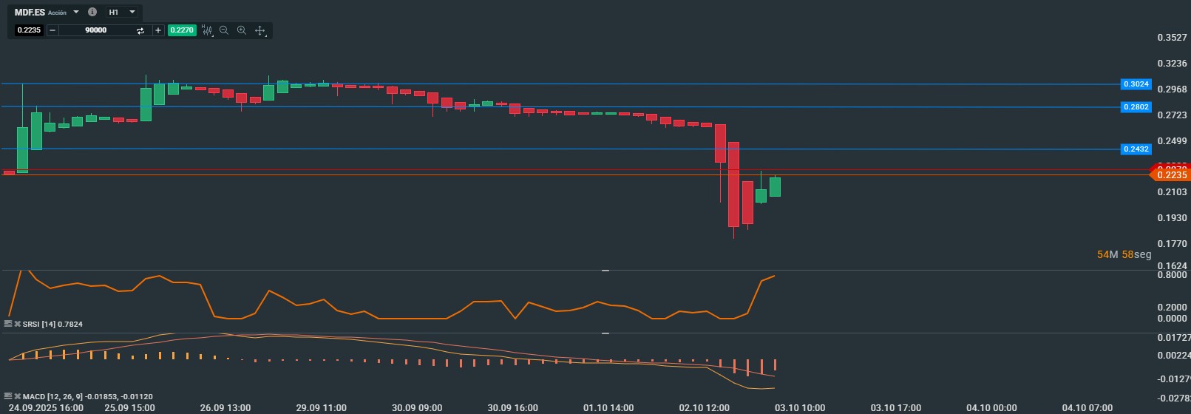The width and height of the screenshot is (1191, 414).
Task: Open the H1 timeframe dropdown
Action: 122,12
